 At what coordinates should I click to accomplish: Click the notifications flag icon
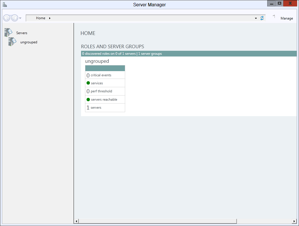(274, 17)
